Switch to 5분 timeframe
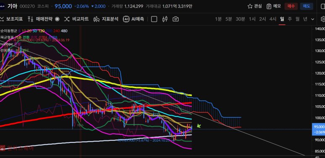 [229, 19]
